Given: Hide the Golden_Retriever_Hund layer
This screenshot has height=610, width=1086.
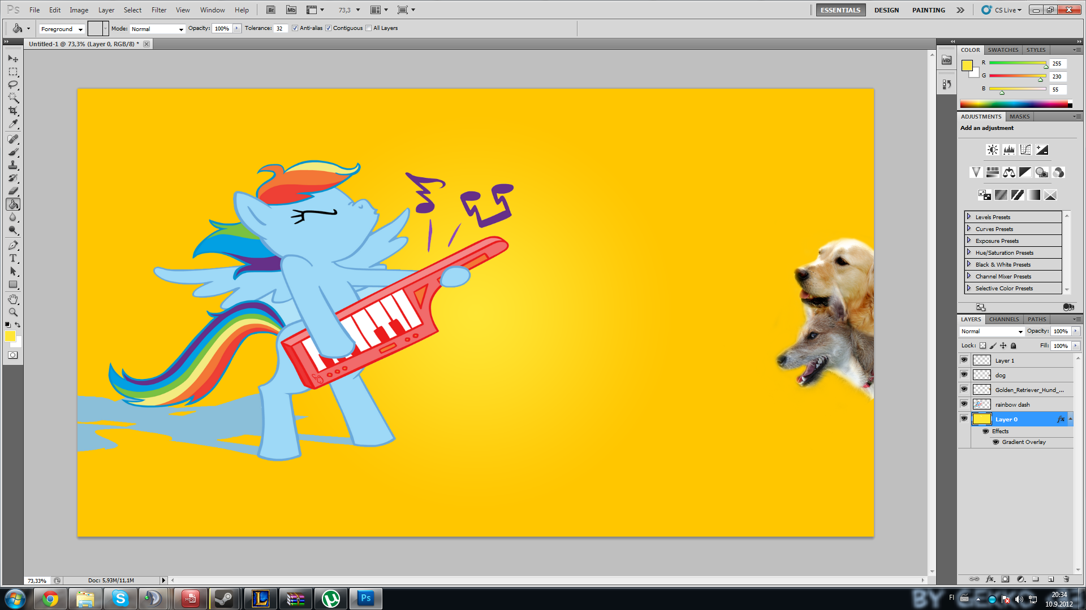Looking at the screenshot, I should pyautogui.click(x=964, y=389).
